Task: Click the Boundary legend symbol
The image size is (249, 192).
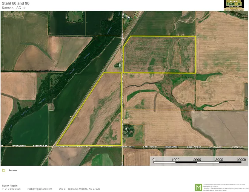Action: (x=4, y=171)
